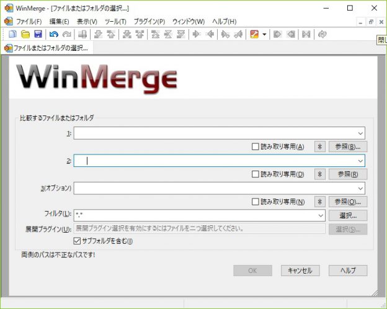Click the inner document restore button

[x=371, y=22]
